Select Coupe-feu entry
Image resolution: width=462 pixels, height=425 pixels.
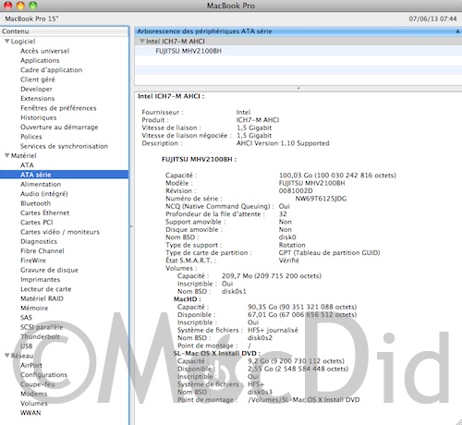point(38,384)
